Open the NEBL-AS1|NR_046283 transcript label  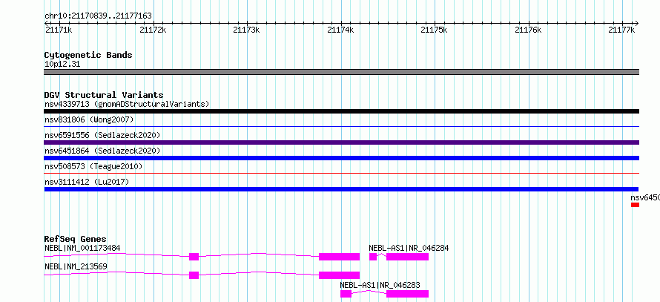[x=380, y=285]
